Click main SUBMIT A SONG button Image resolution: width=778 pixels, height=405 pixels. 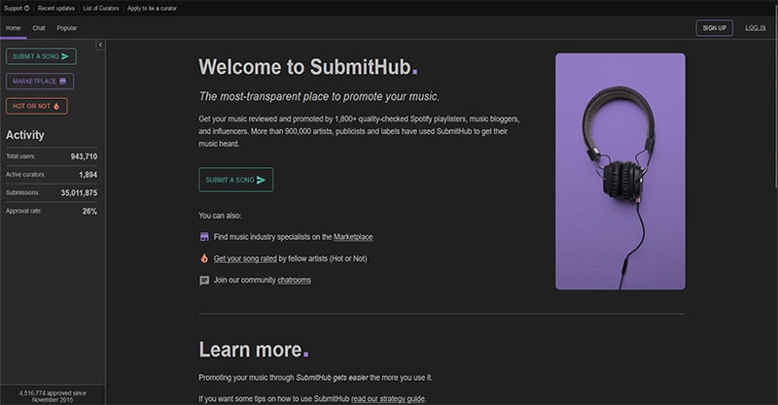tap(235, 180)
